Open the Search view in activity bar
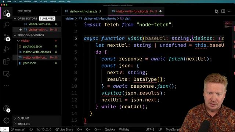 (x=6, y=25)
